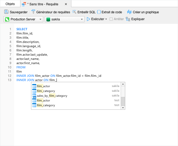
Task: Click the SELECT keyword on line 1
Action: (x=22, y=29)
